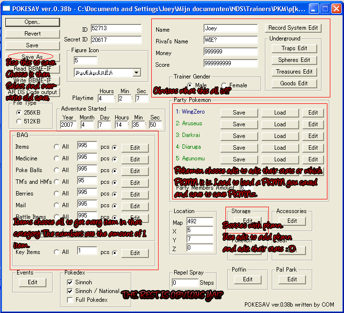Focus the Secret ID field
344x313 pixels.
pyautogui.click(x=116, y=40)
